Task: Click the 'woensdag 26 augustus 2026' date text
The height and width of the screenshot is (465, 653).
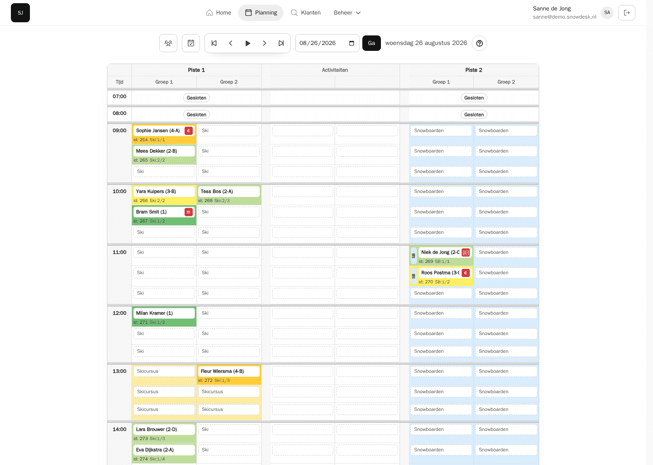Action: pos(426,43)
